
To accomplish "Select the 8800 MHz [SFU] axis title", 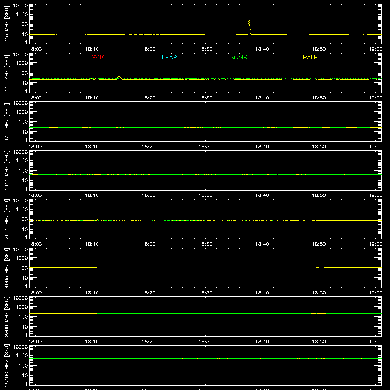I will tap(6, 316).
